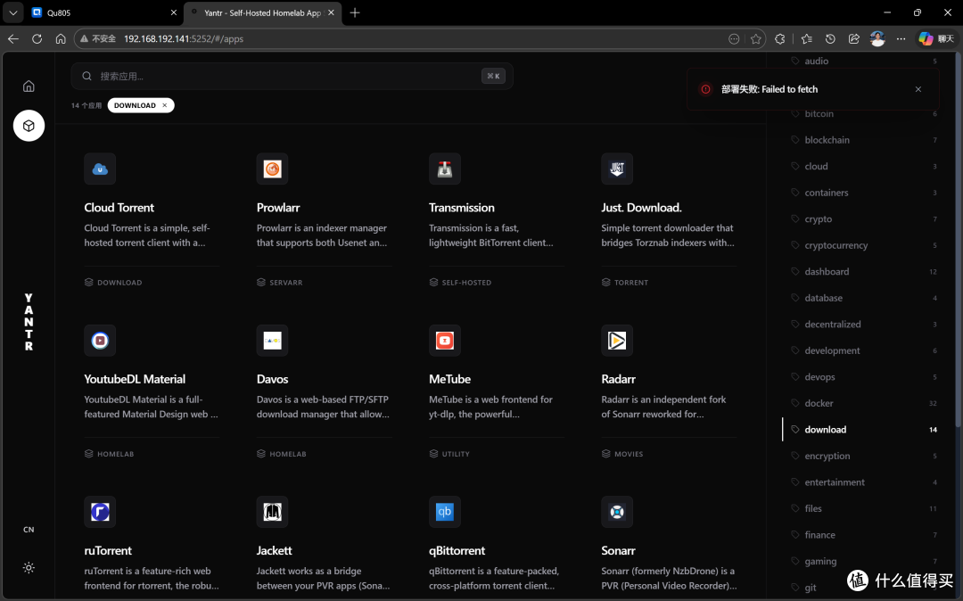The image size is (963, 601).
Task: Open Prowlarr title
Action: pos(278,208)
